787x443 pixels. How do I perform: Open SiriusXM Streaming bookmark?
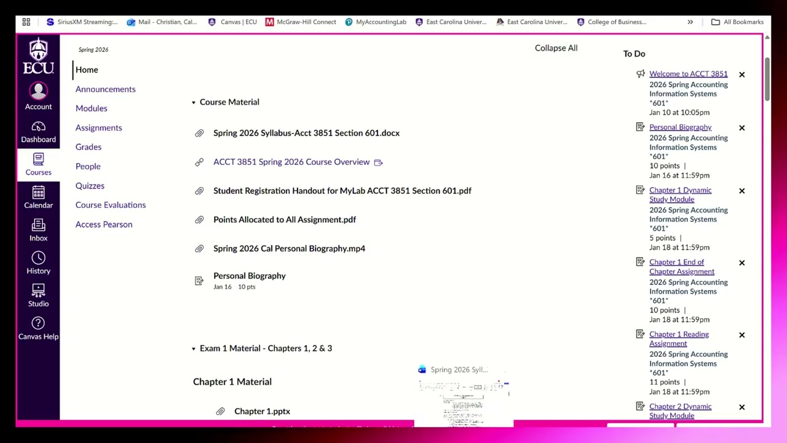(82, 22)
